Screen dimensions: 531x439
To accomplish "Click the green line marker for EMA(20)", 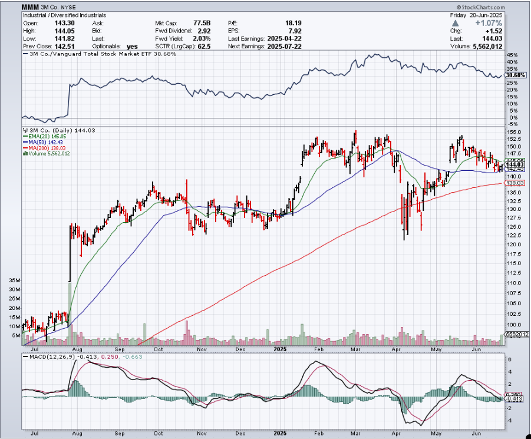I will 25,136.
